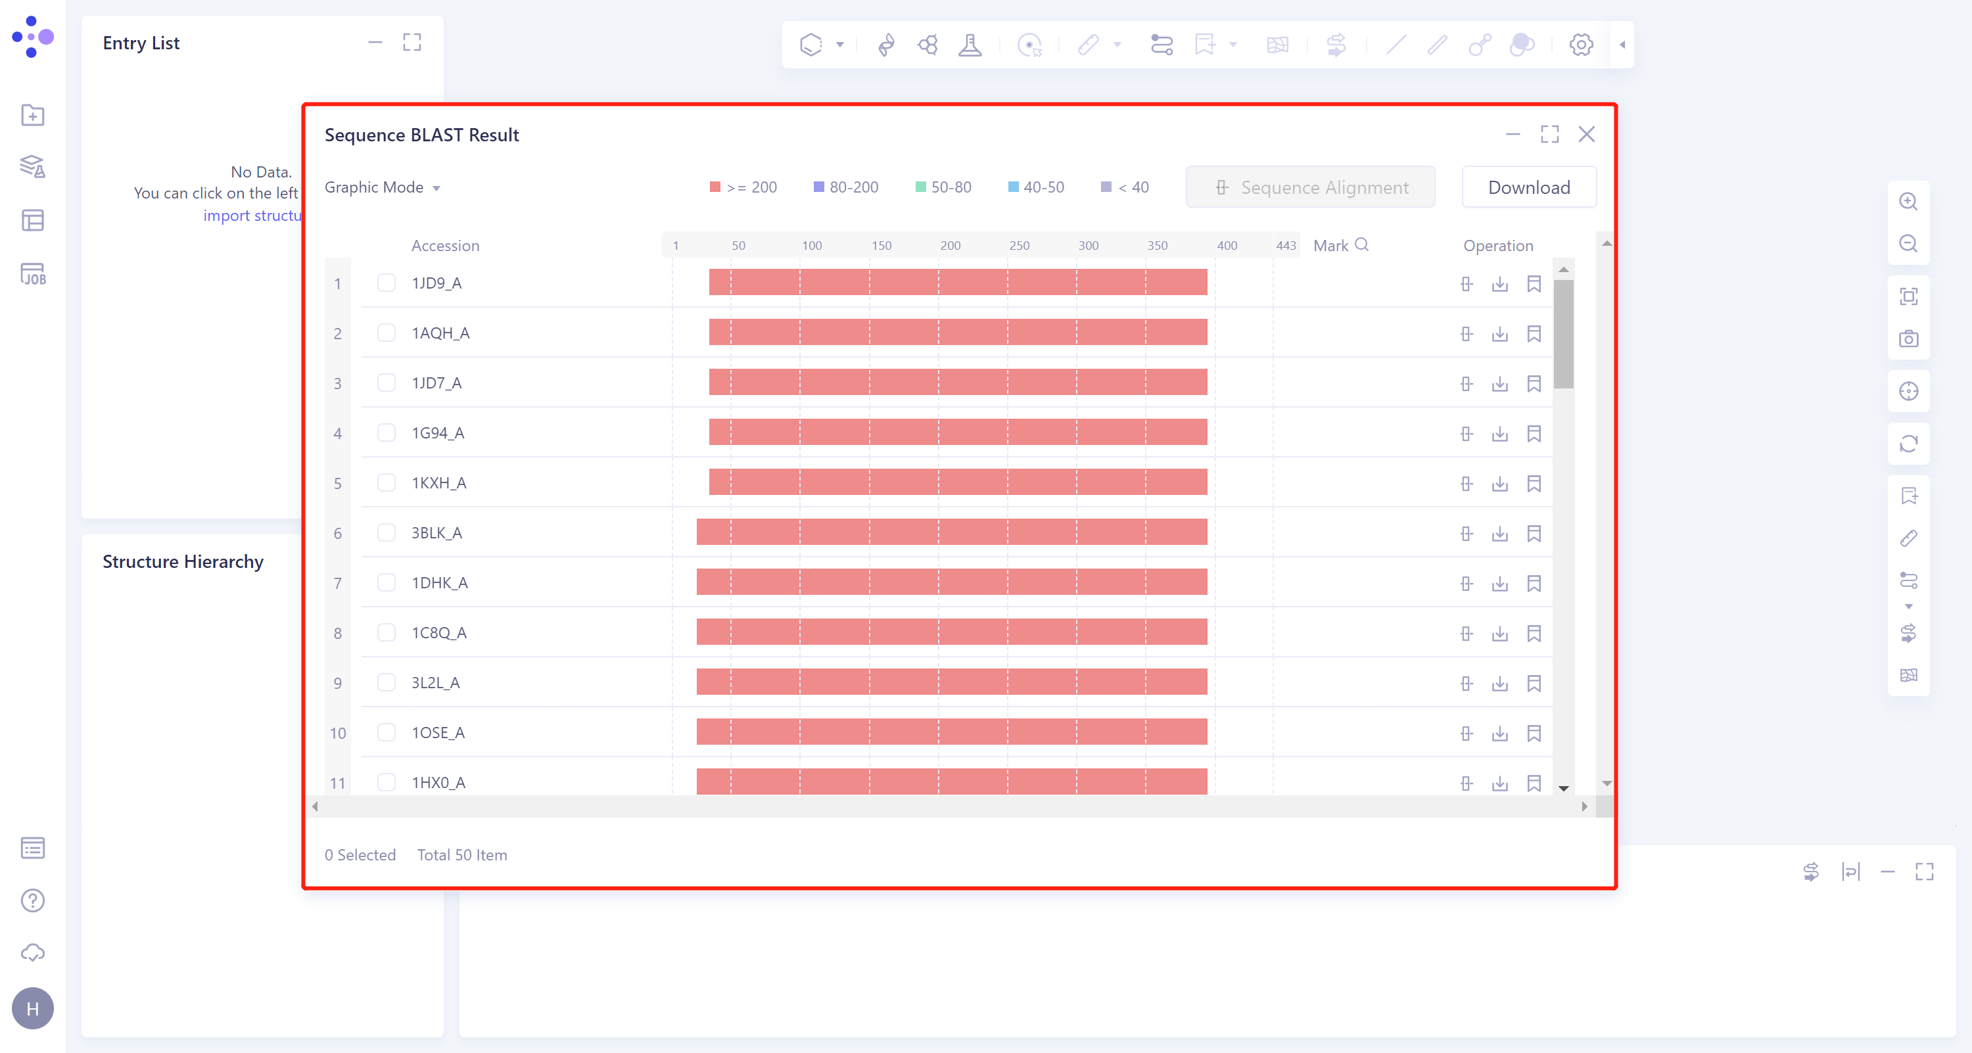The width and height of the screenshot is (1972, 1053).
Task: Click the Operation column header
Action: pyautogui.click(x=1497, y=246)
